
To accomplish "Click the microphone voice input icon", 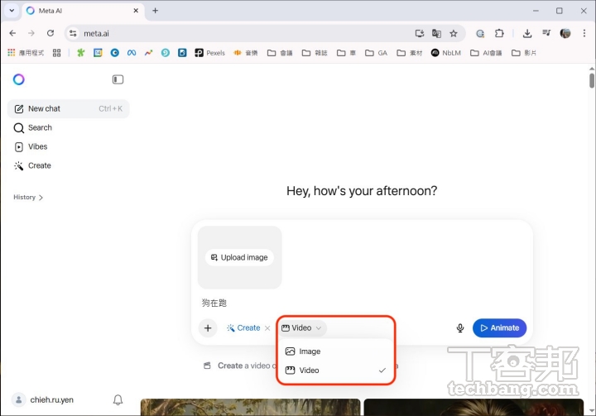I will click(460, 328).
